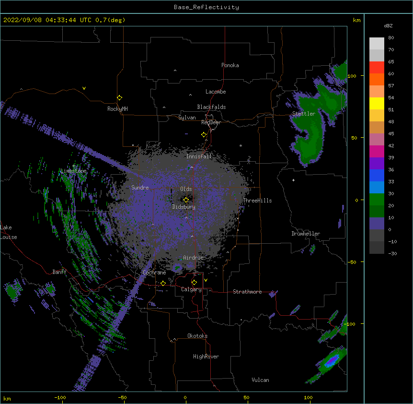
Task: Click the 100 tick label on bottom axis
Action: (308, 397)
